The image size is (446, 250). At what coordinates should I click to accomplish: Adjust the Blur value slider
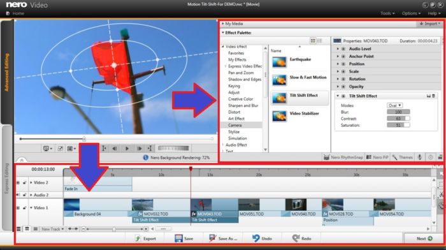pos(398,112)
